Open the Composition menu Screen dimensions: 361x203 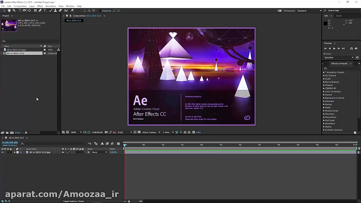click(x=20, y=6)
